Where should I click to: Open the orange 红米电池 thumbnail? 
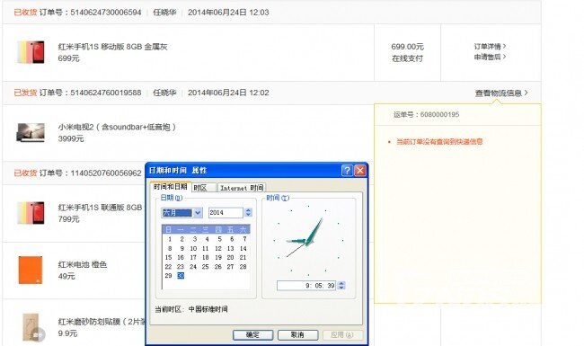pyautogui.click(x=31, y=270)
